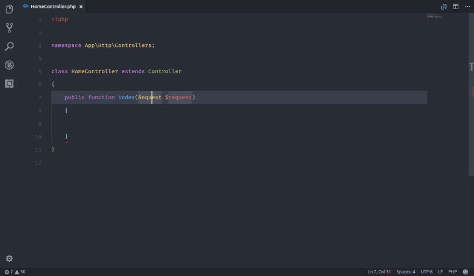Click the feedback smiley icon
474x276 pixels.
pos(465,272)
